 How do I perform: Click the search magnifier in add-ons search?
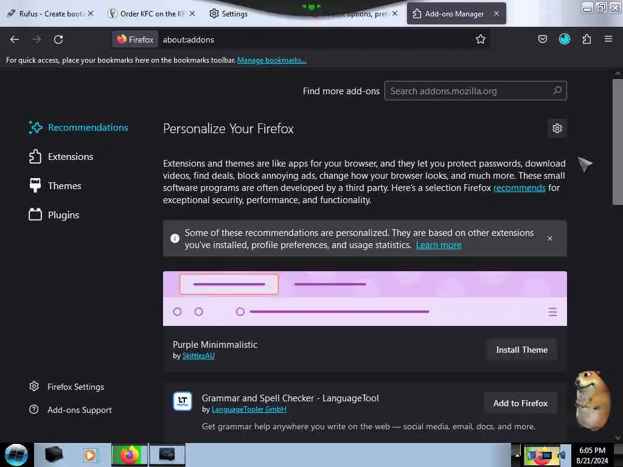557,91
